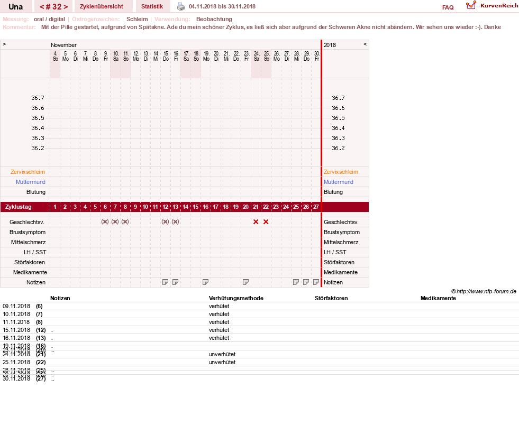519x435 pixels.
Task: Click 'unverhütet' in the 24.11.2018 row
Action: click(x=222, y=354)
